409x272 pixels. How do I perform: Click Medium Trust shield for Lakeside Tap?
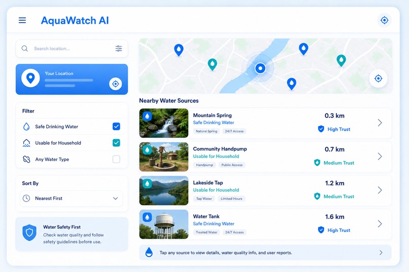pos(317,196)
